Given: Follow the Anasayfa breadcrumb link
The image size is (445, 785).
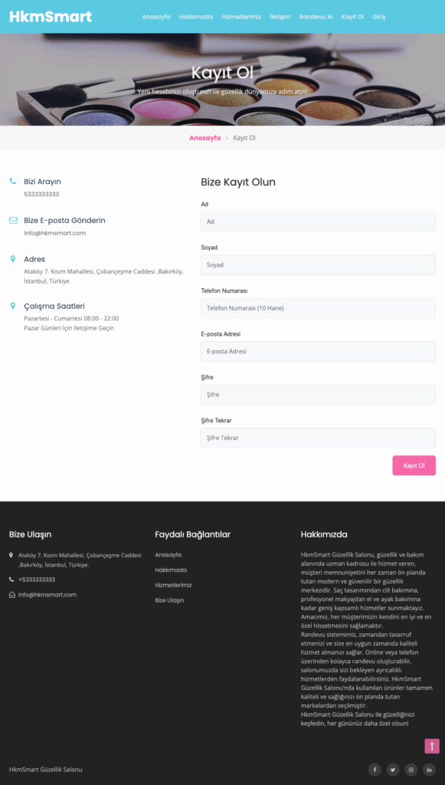Looking at the screenshot, I should pos(205,138).
